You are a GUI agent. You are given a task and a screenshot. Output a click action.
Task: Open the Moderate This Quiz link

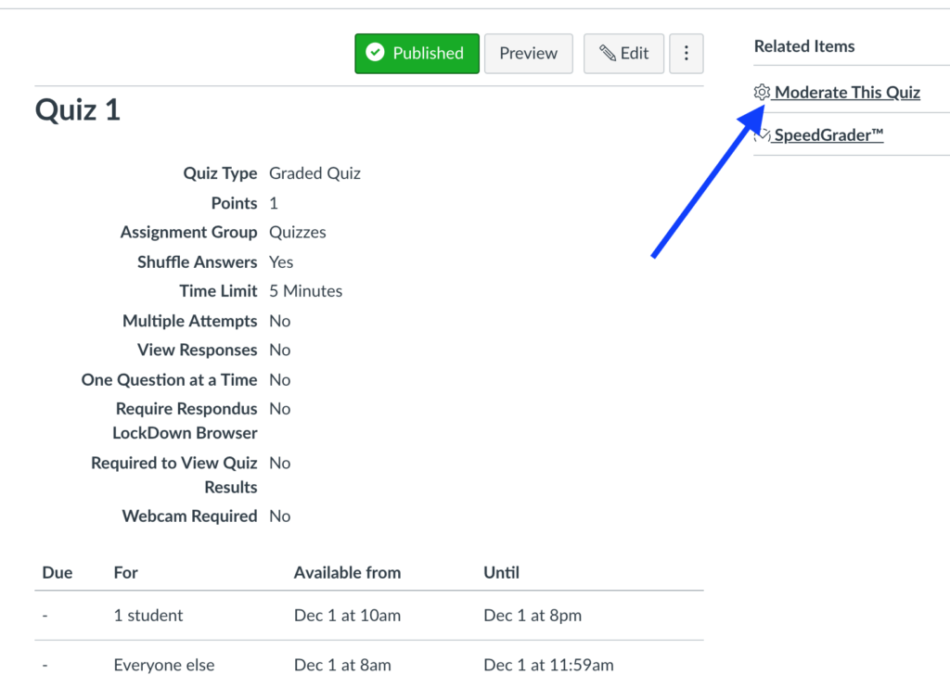(847, 92)
